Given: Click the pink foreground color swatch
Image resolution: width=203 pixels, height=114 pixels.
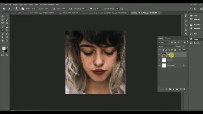Looking at the screenshot, I should (x=4, y=48).
